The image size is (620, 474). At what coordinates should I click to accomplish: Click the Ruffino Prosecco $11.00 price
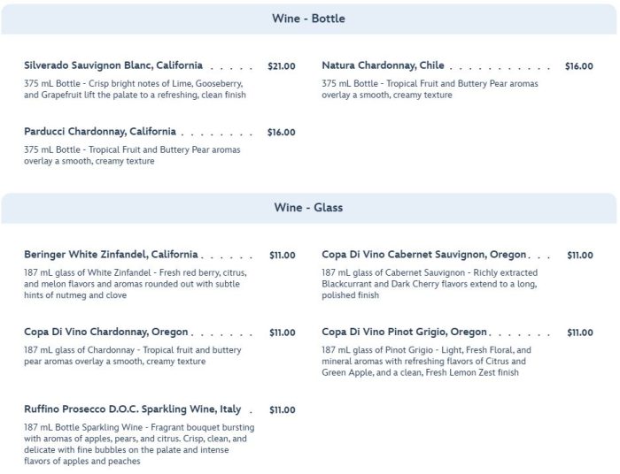283,410
